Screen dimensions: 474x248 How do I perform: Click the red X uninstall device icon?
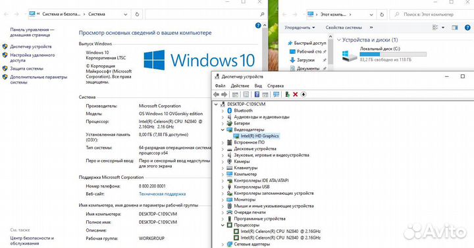(296, 95)
